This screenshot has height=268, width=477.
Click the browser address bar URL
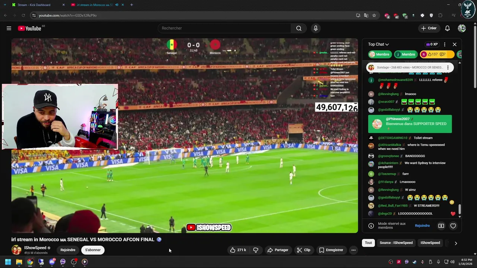point(67,15)
